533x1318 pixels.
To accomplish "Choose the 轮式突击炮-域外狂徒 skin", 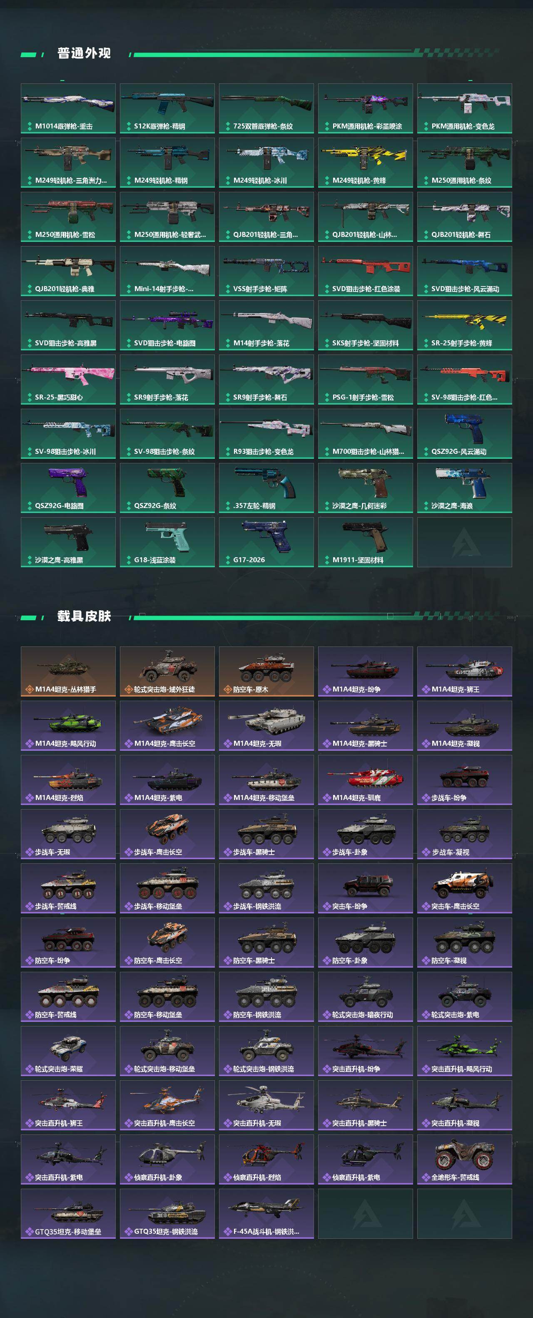I will click(x=167, y=671).
